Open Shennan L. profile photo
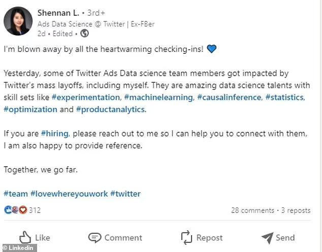The image size is (322, 252). coord(19,21)
